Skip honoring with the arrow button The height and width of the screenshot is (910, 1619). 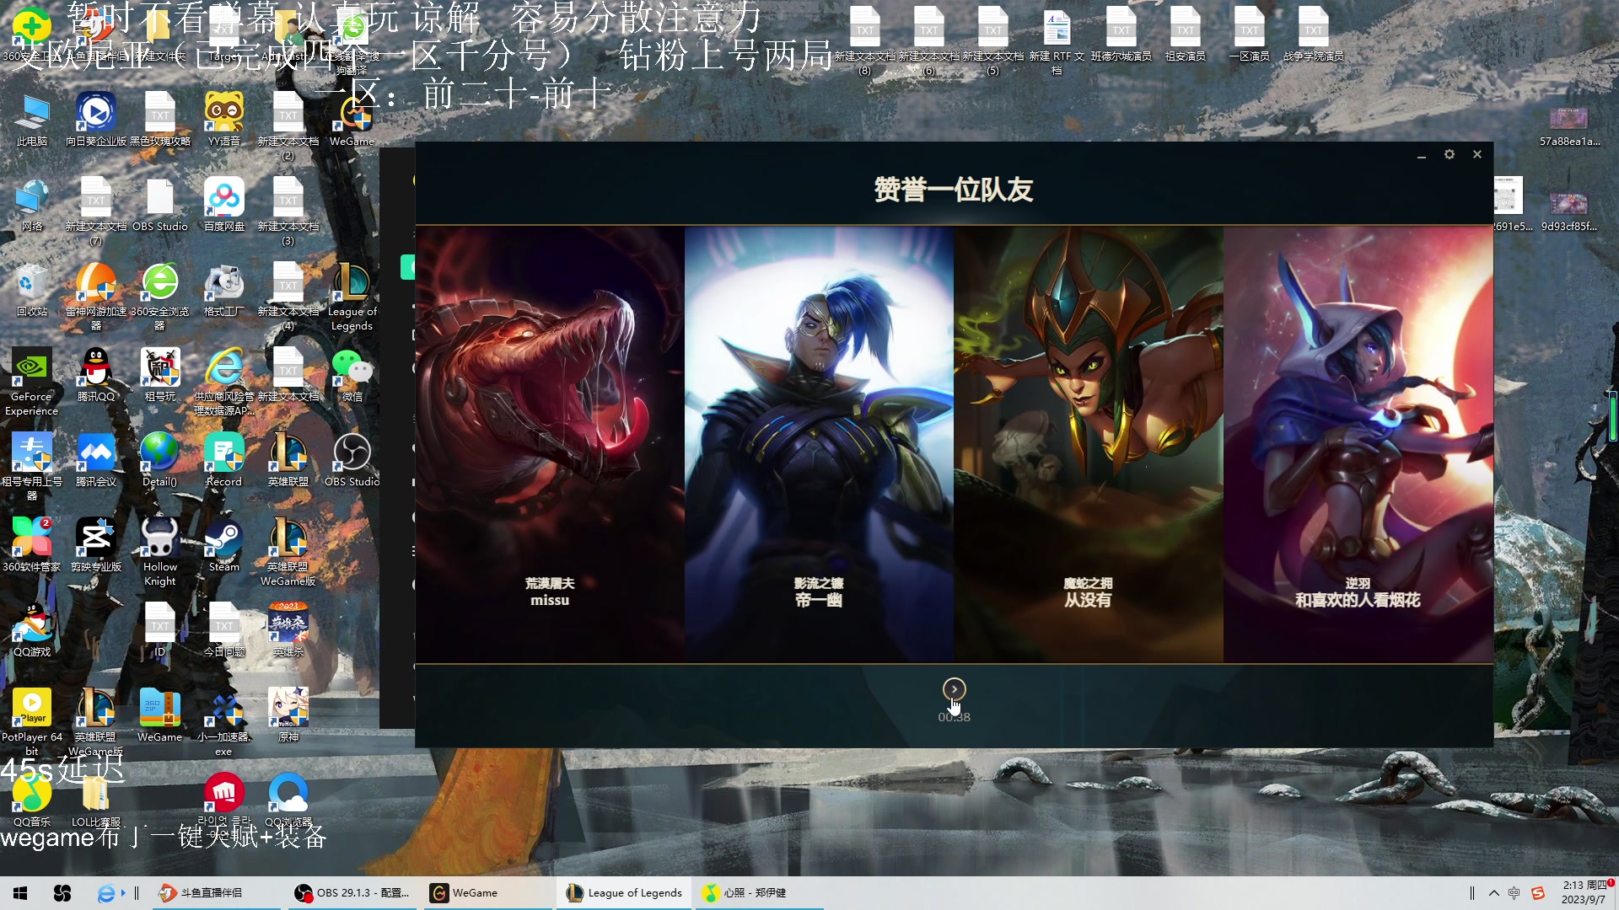[954, 689]
